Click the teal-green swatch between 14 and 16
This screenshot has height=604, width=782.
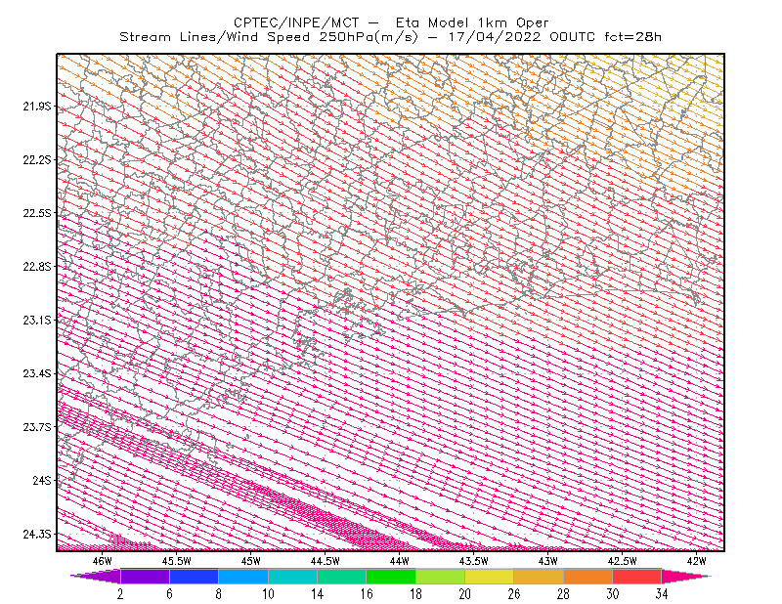click(x=341, y=576)
